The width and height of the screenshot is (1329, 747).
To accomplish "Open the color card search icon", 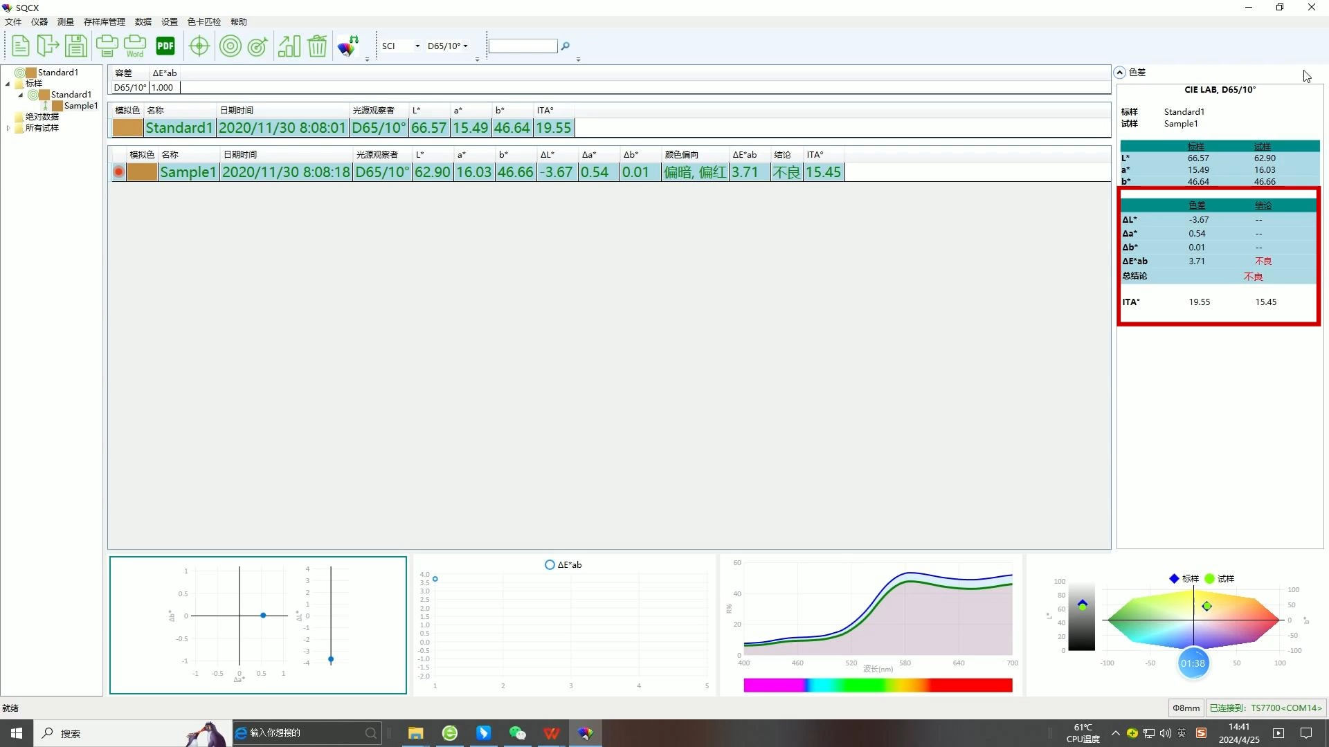I will point(348,46).
